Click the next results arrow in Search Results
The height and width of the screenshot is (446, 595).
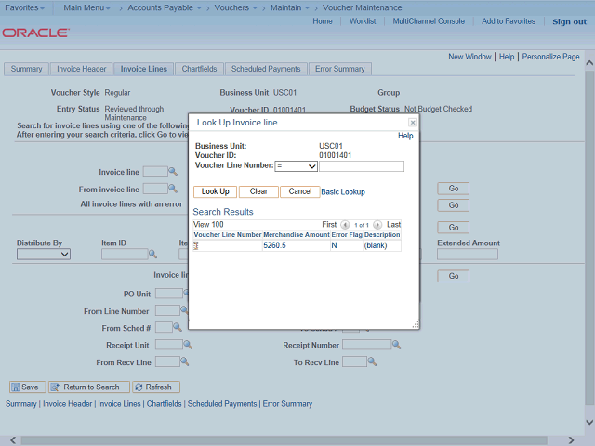click(379, 225)
